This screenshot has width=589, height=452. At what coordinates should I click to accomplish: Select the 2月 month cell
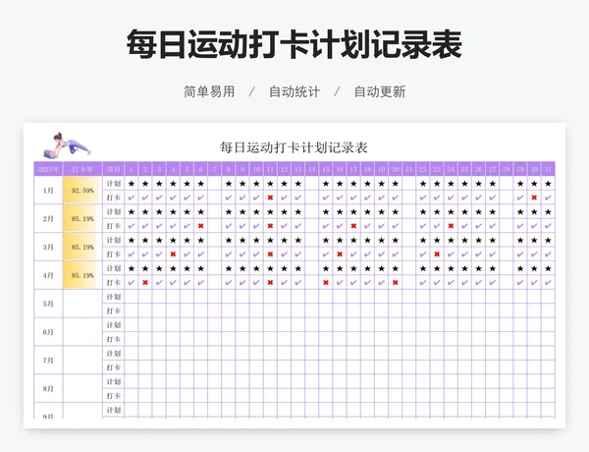click(48, 218)
